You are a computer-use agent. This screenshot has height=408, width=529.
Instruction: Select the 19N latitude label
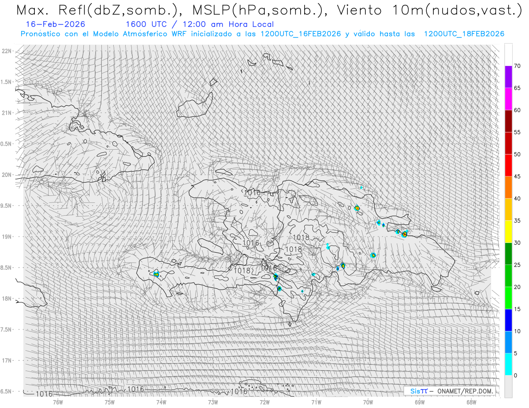[x=6, y=237]
